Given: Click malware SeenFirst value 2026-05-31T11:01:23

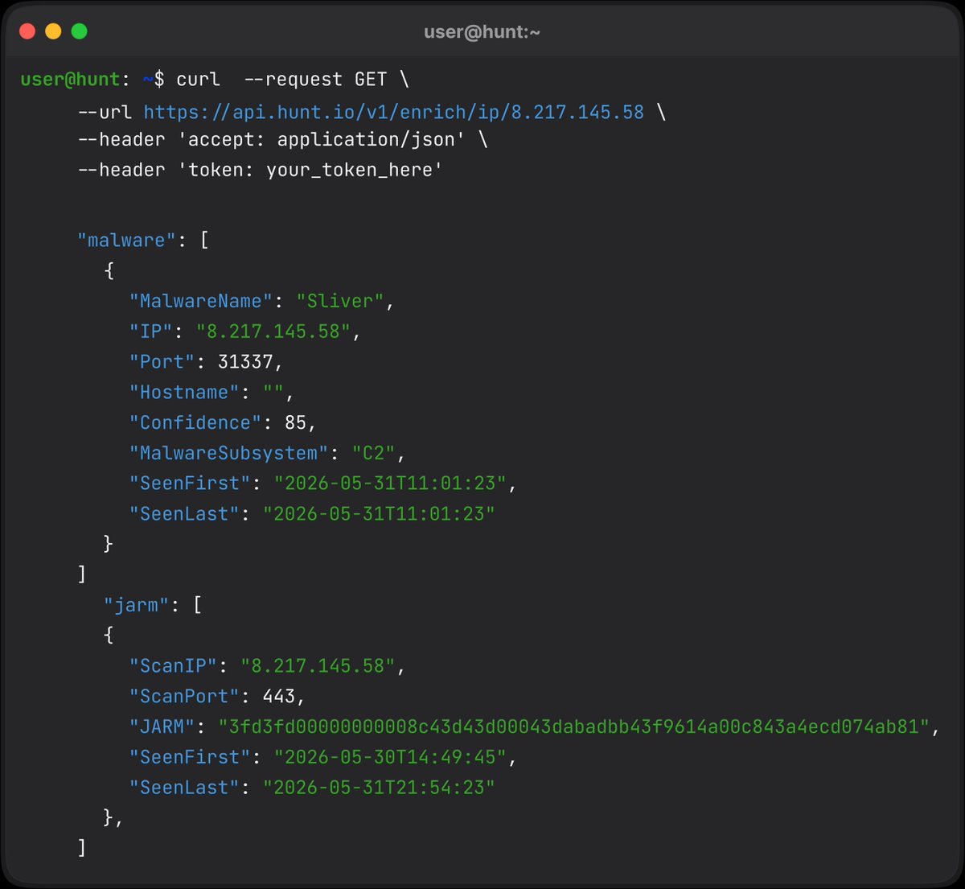Looking at the screenshot, I should tap(390, 484).
